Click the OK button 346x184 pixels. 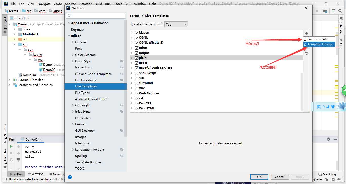click(259, 177)
